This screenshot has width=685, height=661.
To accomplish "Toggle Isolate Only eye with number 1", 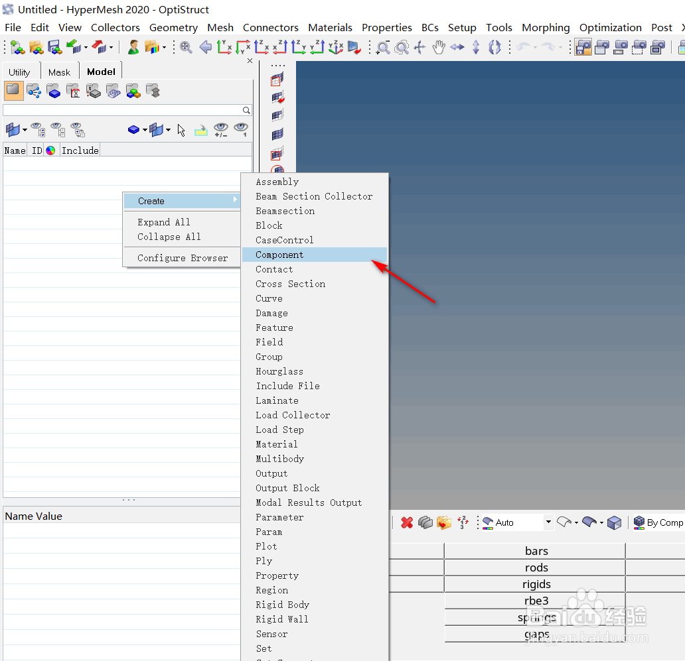I will pos(241,129).
